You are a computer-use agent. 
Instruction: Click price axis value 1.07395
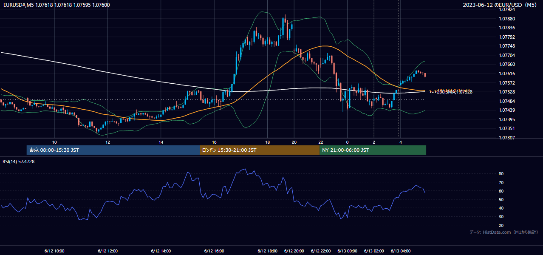pos(506,119)
